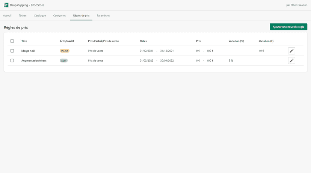Image resolution: width=311 pixels, height=175 pixels.
Task: Click the Marge noël rule title
Action: click(28, 51)
